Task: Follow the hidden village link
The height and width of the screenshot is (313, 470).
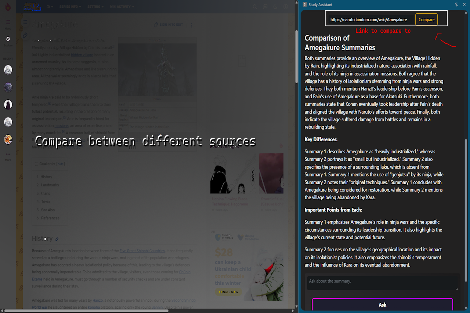Action: 82,55
